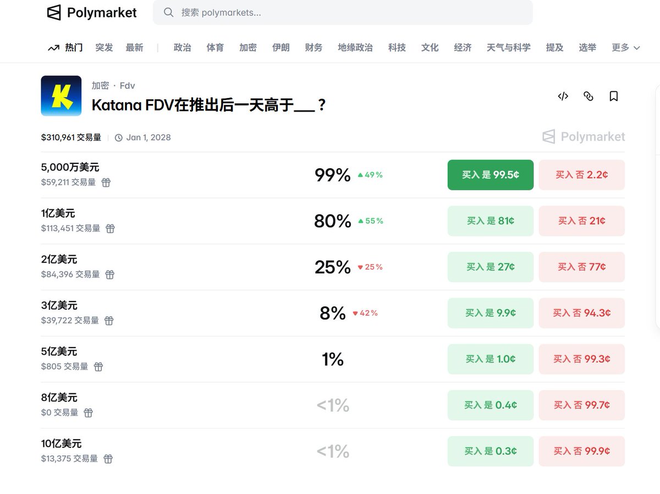Viewport: 660px width, 494px height.
Task: Click the gift icon next to 5,000万美元 volume
Action: [x=106, y=182]
